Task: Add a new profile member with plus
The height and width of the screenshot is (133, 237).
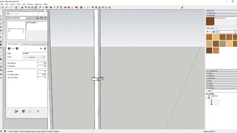Action: click(x=41, y=48)
